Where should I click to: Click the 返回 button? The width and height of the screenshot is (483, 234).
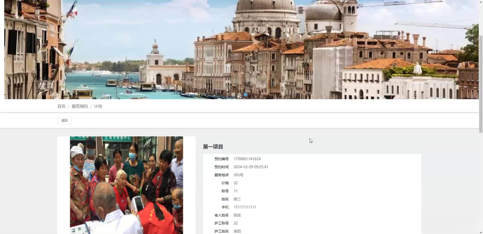(x=64, y=121)
